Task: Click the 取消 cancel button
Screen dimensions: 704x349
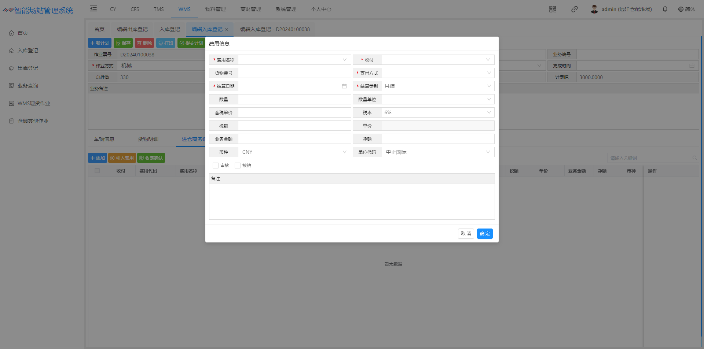Action: pyautogui.click(x=466, y=234)
